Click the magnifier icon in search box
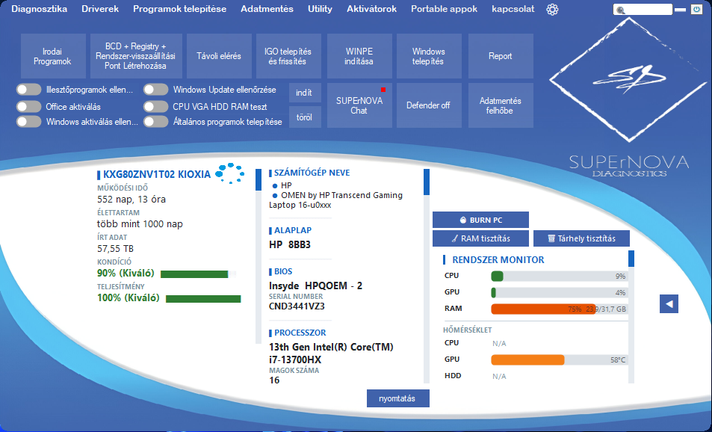 [x=619, y=10]
